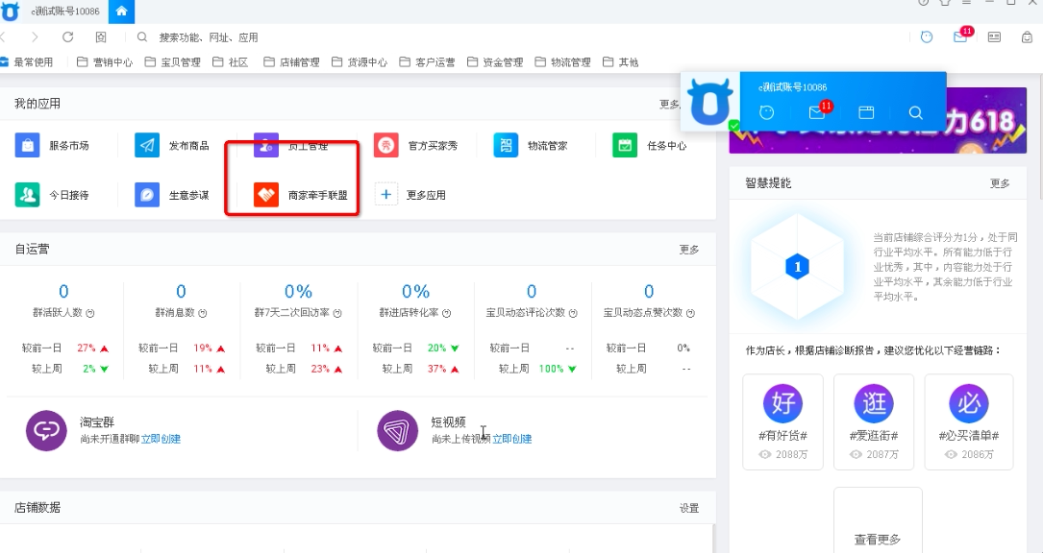Open 设置 for 店铺数据
Screen dimensions: 1043x553
point(689,508)
